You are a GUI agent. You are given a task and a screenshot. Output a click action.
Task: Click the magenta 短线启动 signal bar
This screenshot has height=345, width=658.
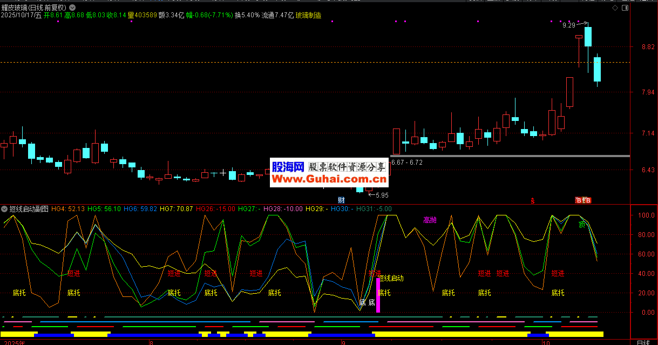pyautogui.click(x=378, y=295)
